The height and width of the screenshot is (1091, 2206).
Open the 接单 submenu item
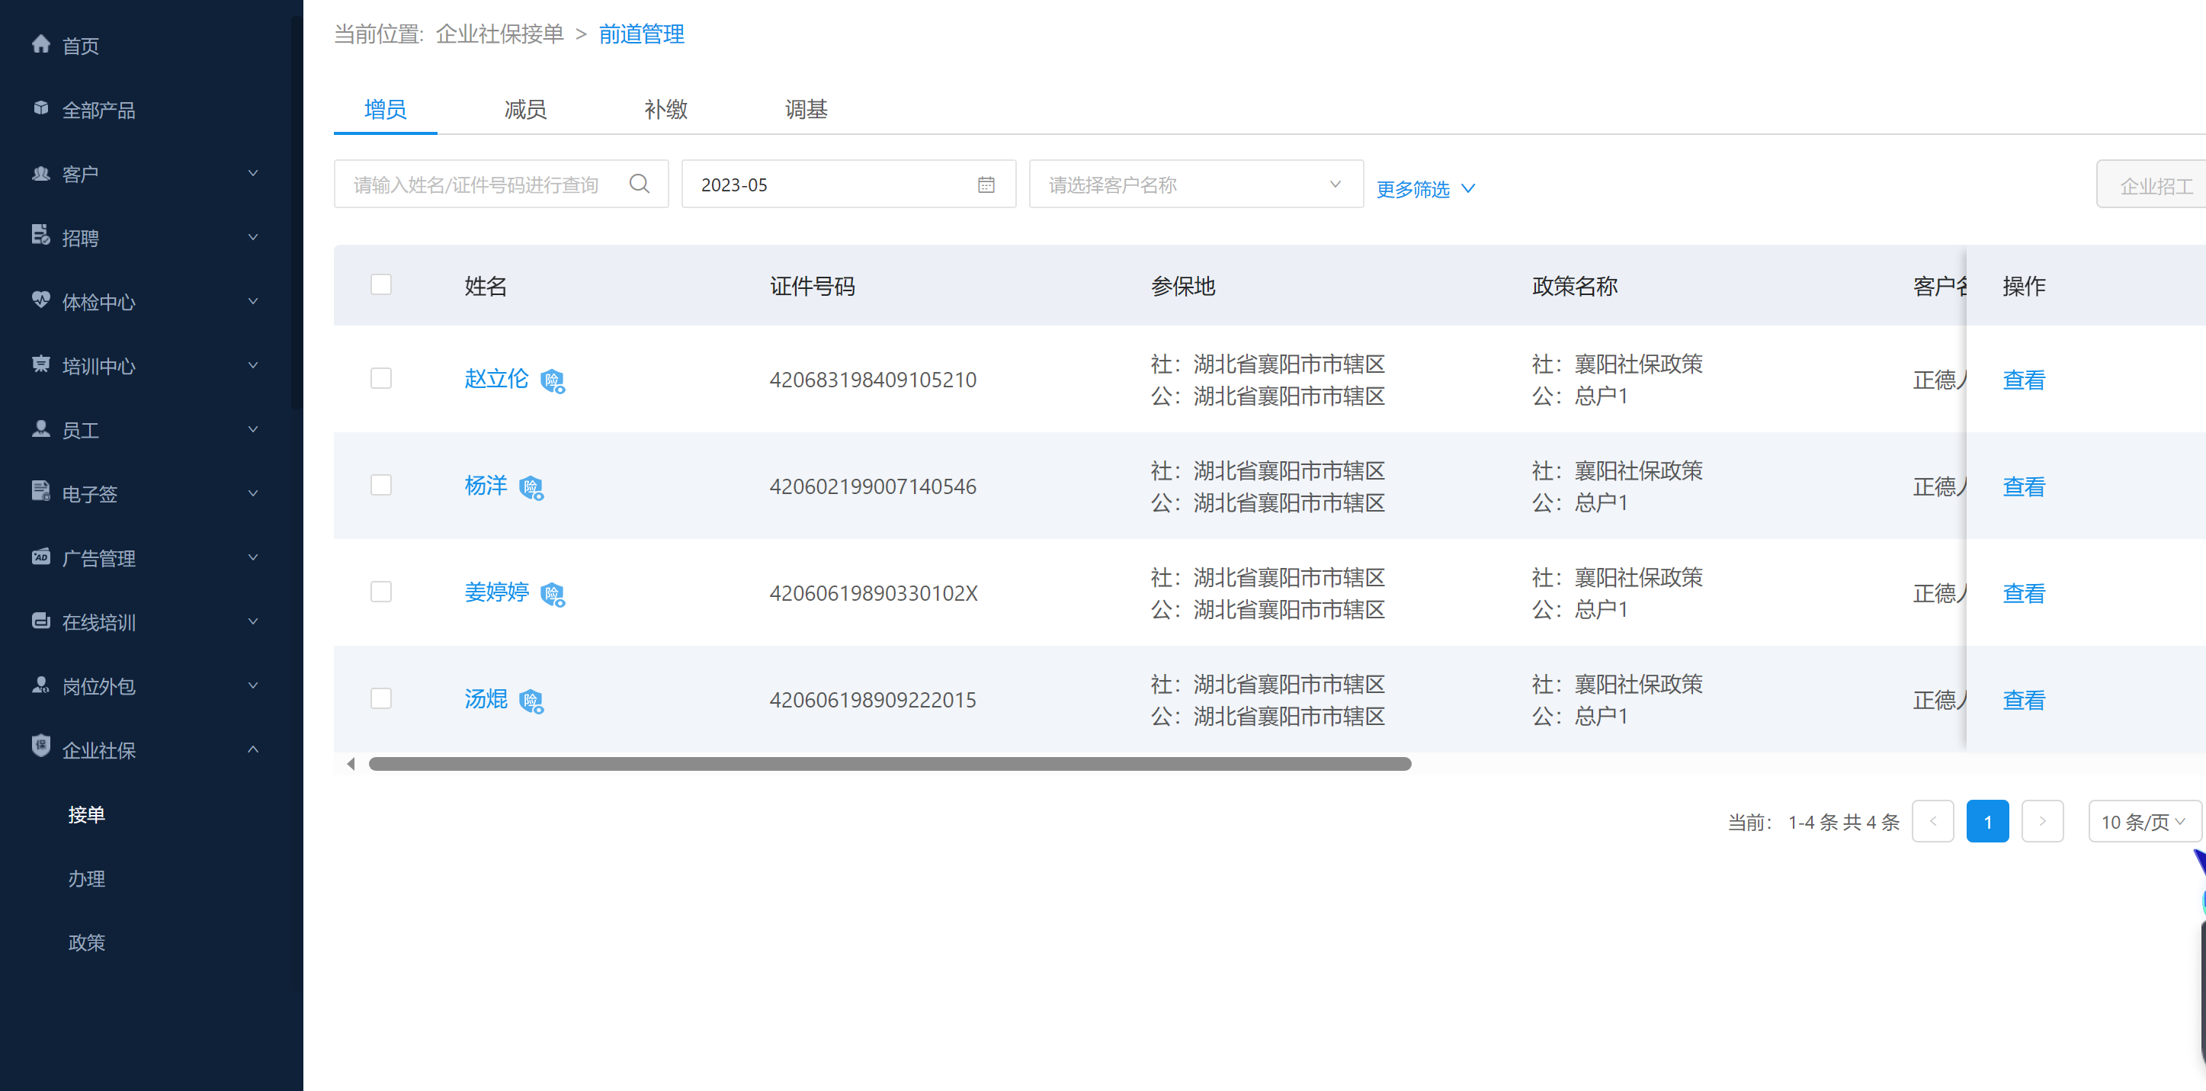86,814
